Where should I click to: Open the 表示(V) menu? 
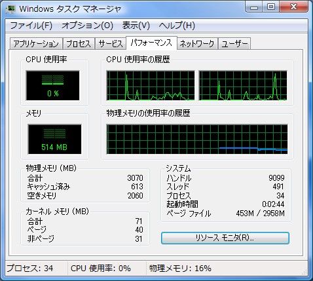(136, 26)
